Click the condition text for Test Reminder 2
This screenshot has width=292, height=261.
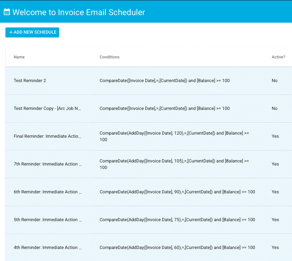click(x=164, y=80)
